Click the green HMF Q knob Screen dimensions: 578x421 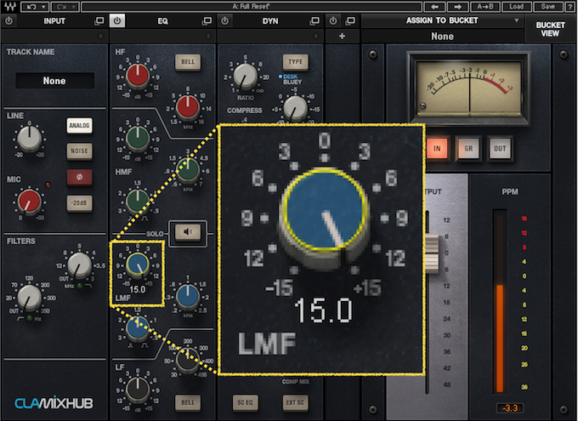138,202
